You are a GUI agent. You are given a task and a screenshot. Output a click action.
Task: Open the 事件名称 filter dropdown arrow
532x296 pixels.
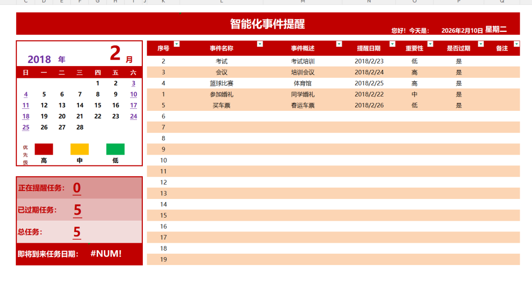pos(260,44)
